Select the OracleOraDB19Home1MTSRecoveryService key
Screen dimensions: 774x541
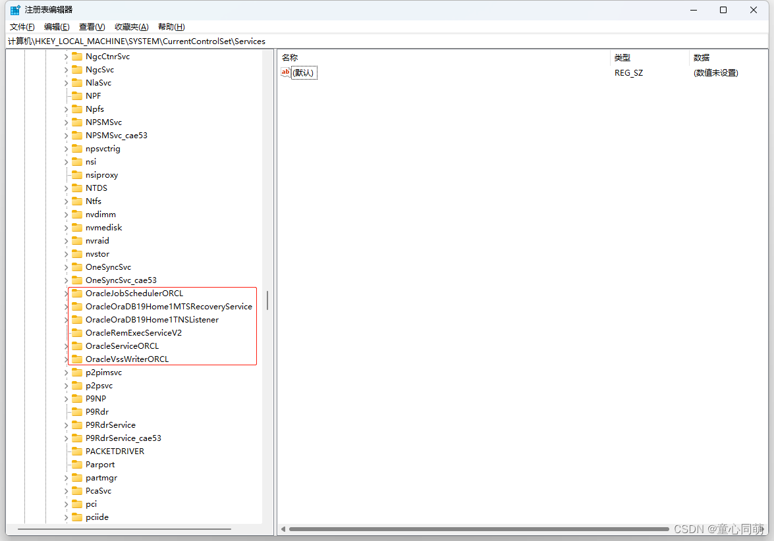(169, 306)
